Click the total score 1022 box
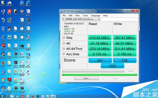 tap(112, 66)
